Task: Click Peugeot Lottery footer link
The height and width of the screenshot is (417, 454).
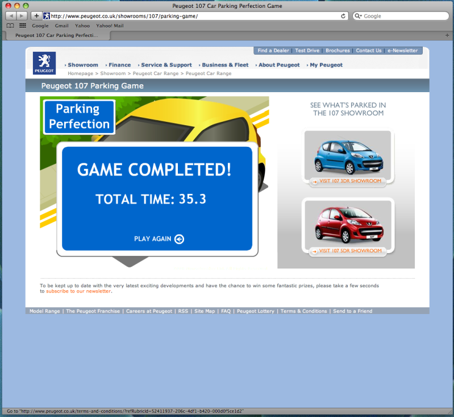Action: (255, 311)
